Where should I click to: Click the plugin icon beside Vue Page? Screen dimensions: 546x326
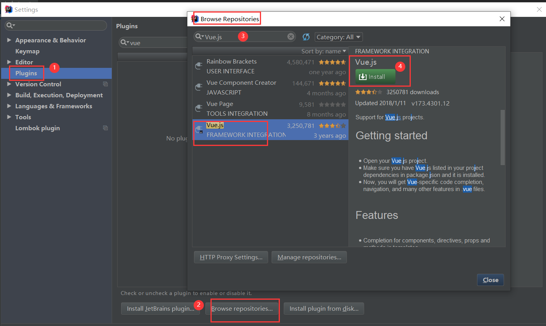coord(199,109)
